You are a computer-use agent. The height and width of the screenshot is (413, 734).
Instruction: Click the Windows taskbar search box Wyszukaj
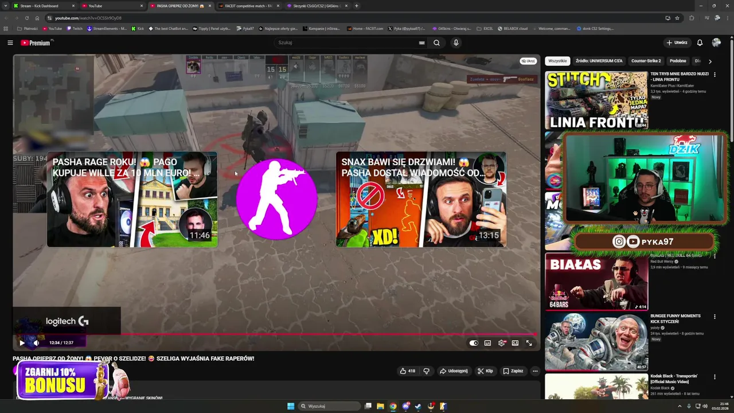(329, 406)
